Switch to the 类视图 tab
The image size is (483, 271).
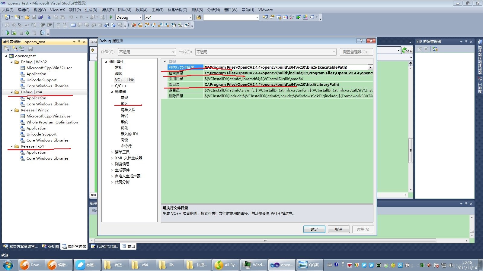pos(50,246)
